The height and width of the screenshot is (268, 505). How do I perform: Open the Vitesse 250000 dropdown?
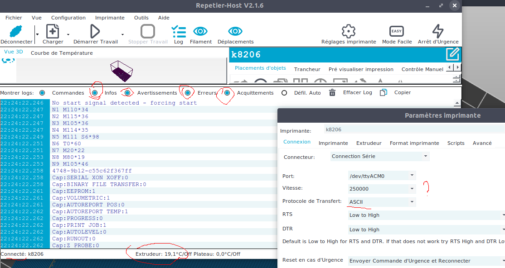click(382, 188)
